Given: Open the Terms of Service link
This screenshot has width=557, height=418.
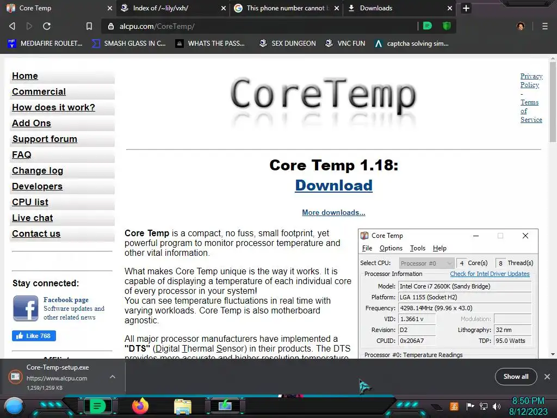Looking at the screenshot, I should coord(531,111).
